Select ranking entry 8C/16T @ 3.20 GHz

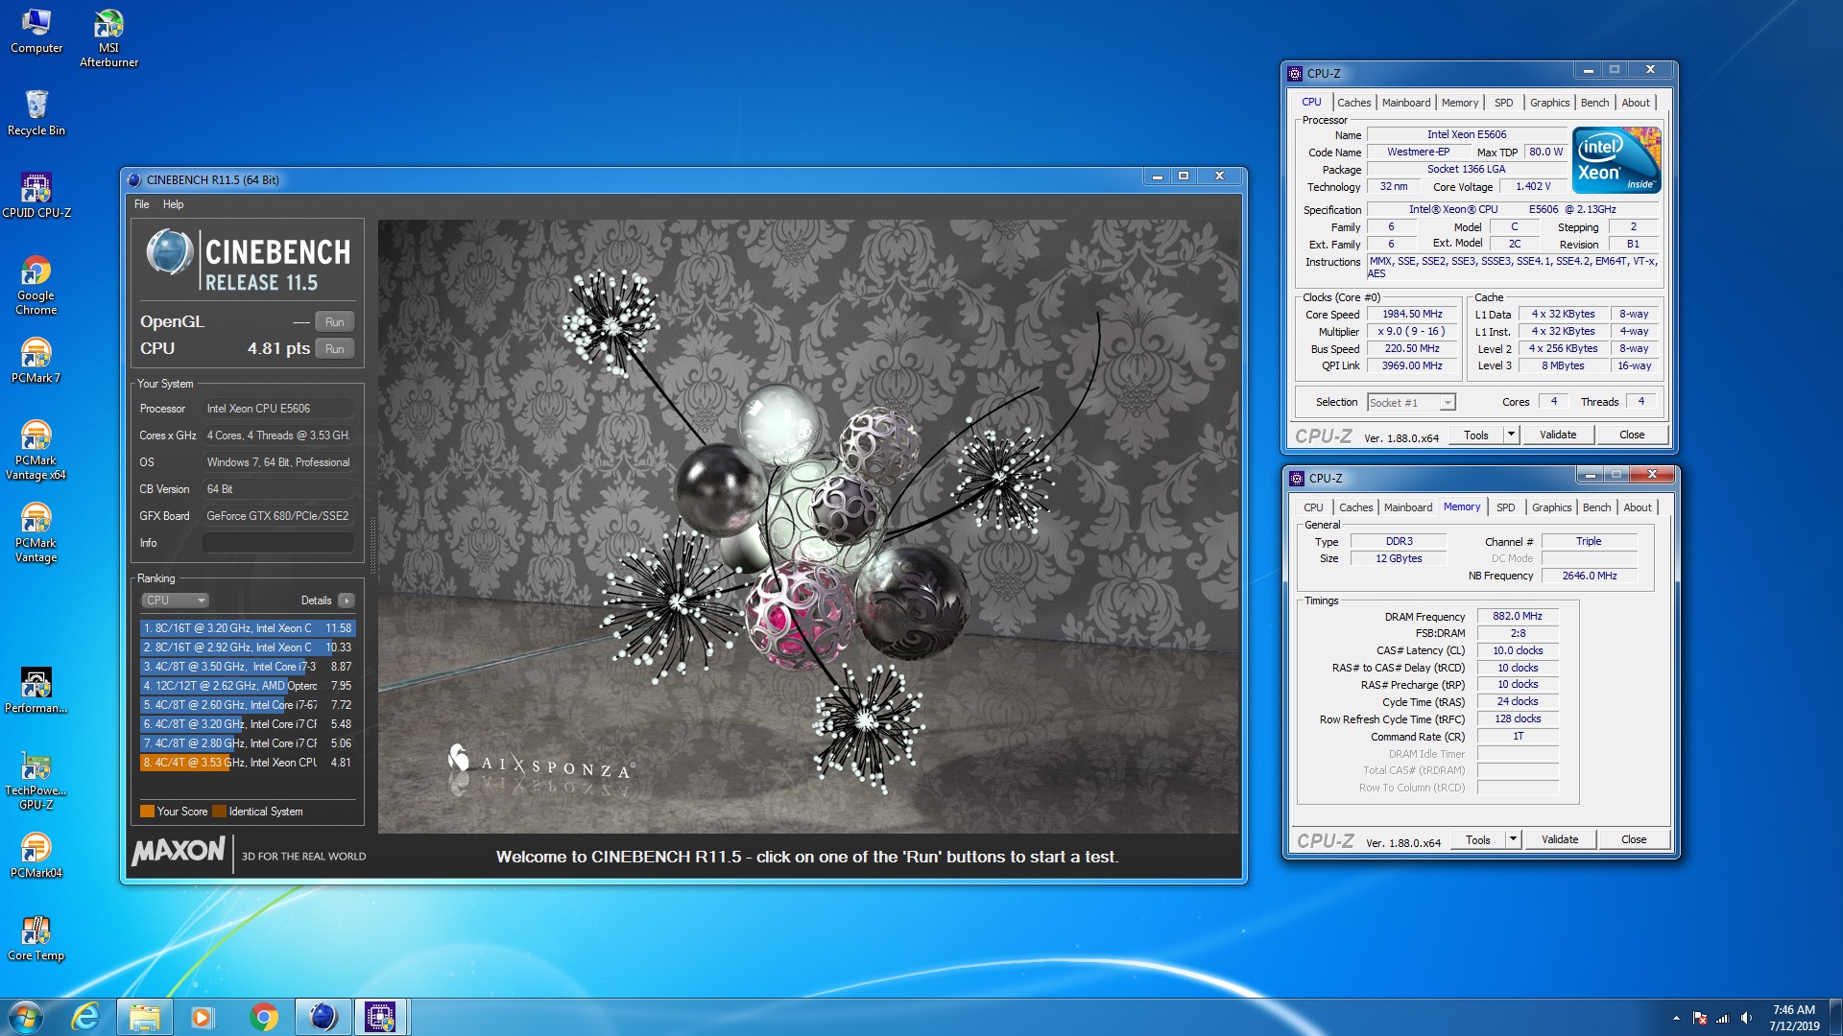(x=248, y=628)
